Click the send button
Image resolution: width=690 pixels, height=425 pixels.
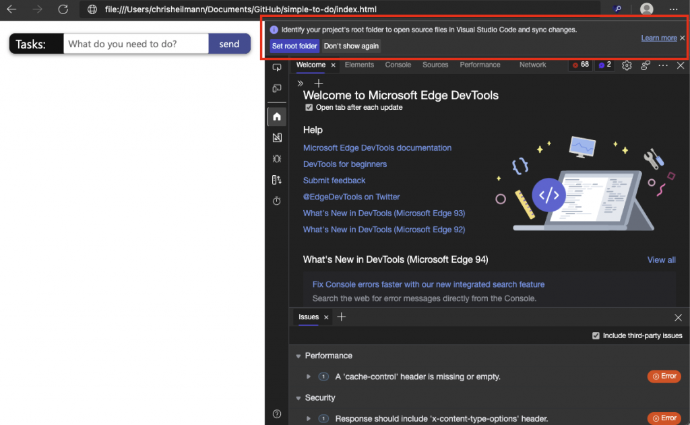point(229,44)
